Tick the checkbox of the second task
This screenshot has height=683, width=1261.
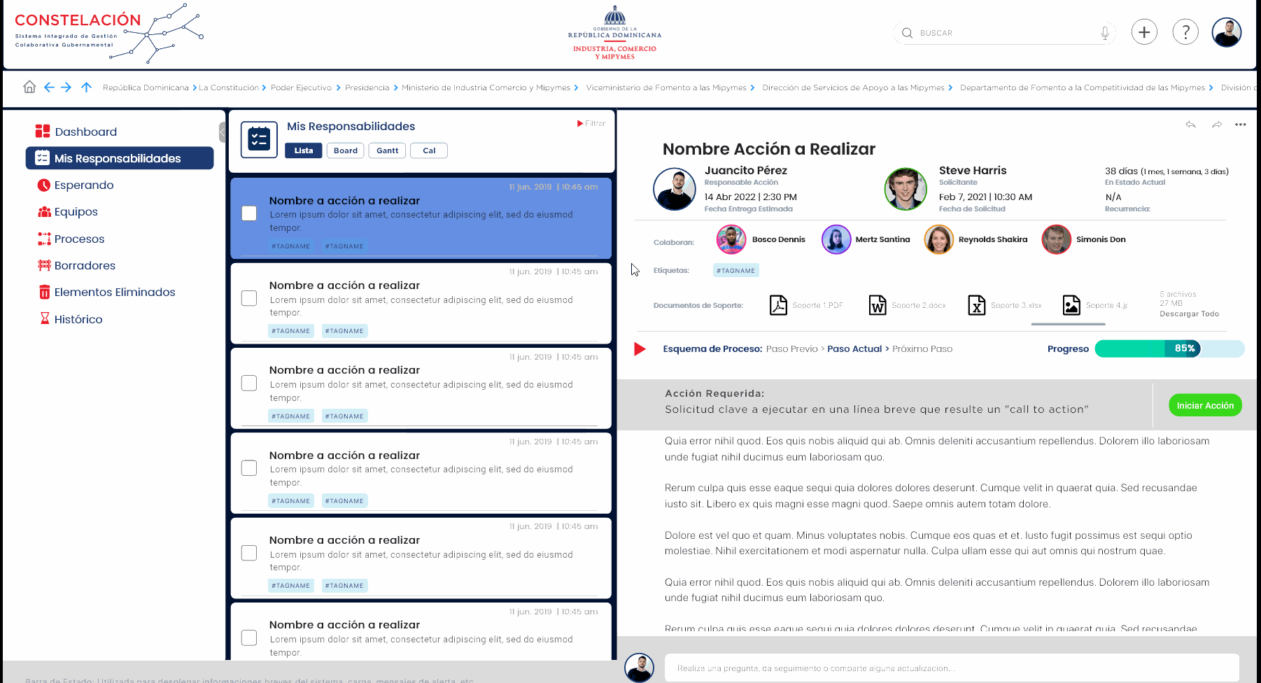point(249,298)
